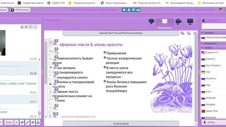Collapse the Speakers group
This screenshot has width=226, height=127.
(x=202, y=32)
